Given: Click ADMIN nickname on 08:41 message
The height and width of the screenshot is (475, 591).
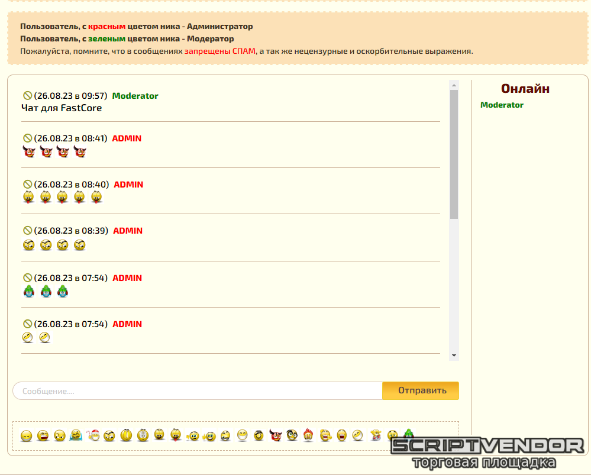Looking at the screenshot, I should [127, 138].
